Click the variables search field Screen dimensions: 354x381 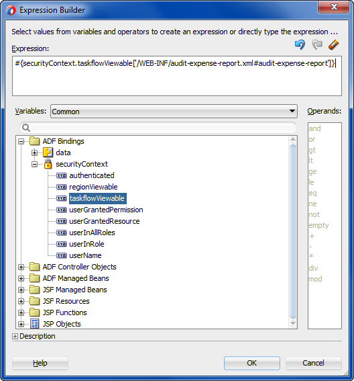click(158, 128)
